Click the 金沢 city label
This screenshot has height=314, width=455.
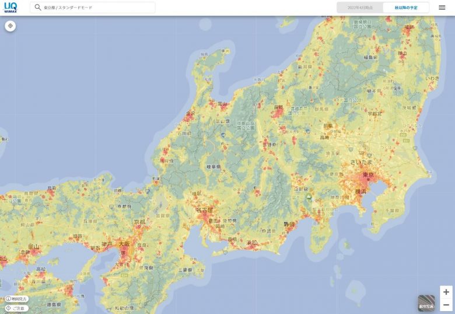click(190, 113)
